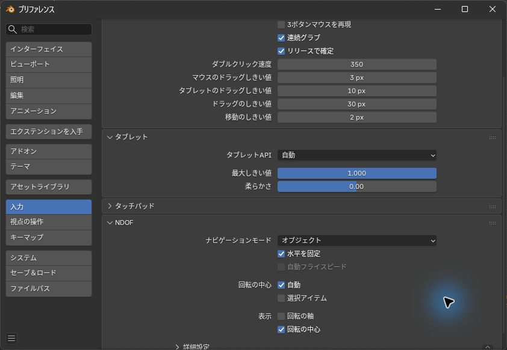
Task: Click 最大しきい値 slider
Action: (356, 173)
